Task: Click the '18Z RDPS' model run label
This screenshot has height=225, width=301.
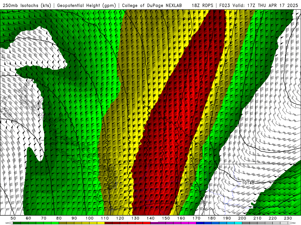Action: [x=202, y=5]
